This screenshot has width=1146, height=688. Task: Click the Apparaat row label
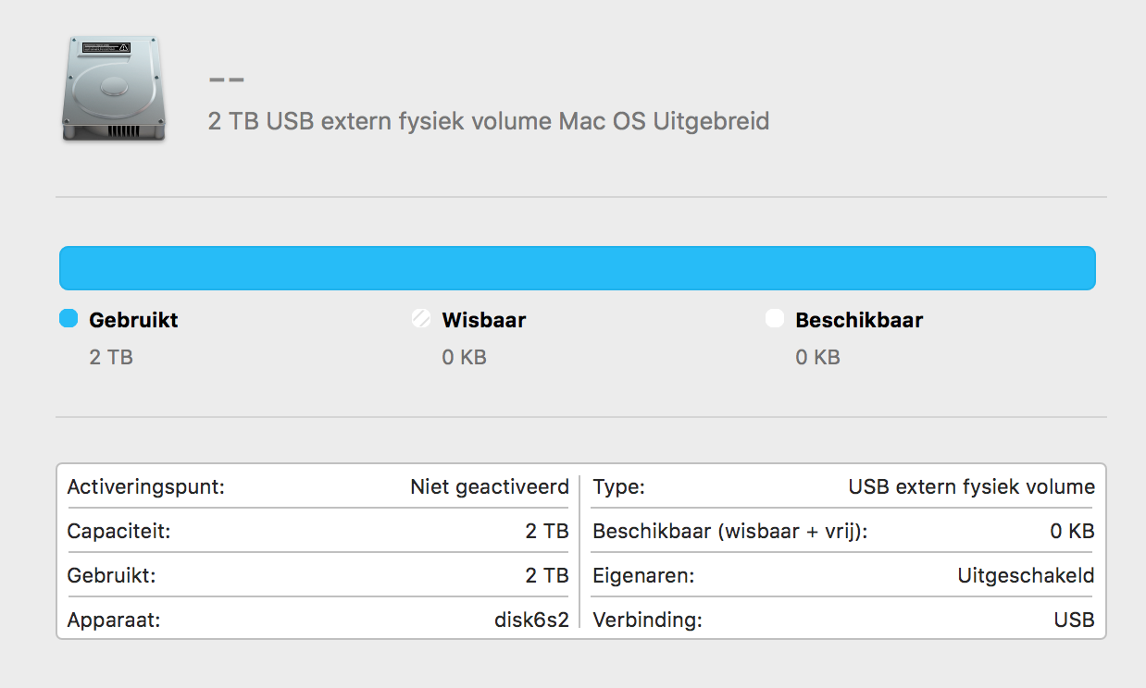coord(114,620)
